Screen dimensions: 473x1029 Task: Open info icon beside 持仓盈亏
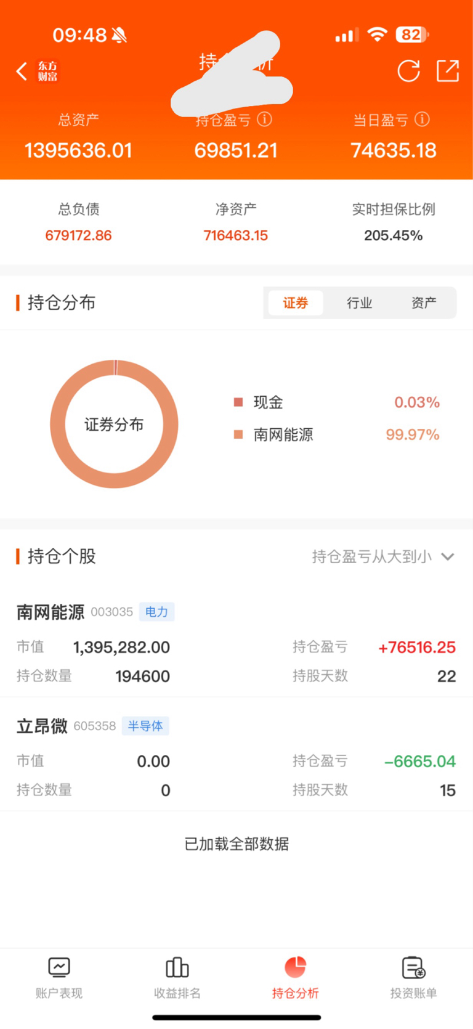pos(264,119)
